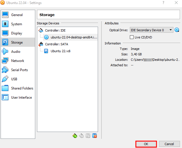Click the remove selected controller icon

pyautogui.click(x=81, y=136)
